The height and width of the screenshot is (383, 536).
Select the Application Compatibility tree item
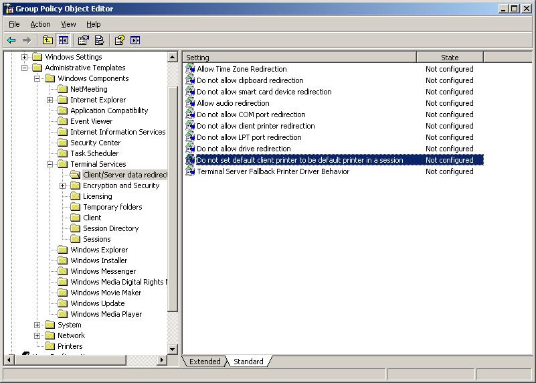coord(109,110)
